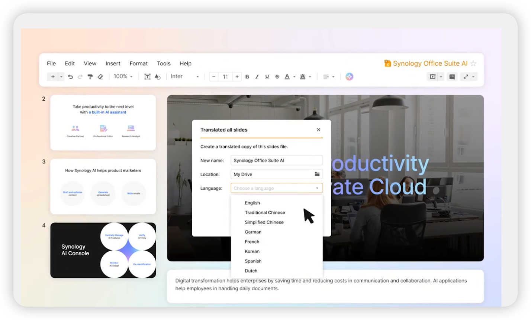Screen dimensions: 531x320
Task: Open the highlight color dropdown arrow
Action: pyautogui.click(x=310, y=77)
